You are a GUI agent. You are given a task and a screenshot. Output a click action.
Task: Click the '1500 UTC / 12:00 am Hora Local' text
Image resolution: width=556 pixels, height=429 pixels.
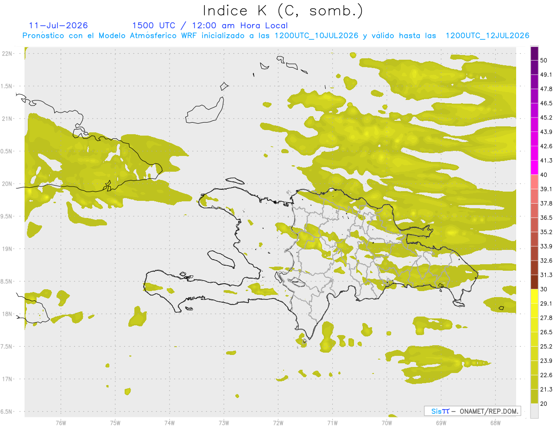click(210, 25)
